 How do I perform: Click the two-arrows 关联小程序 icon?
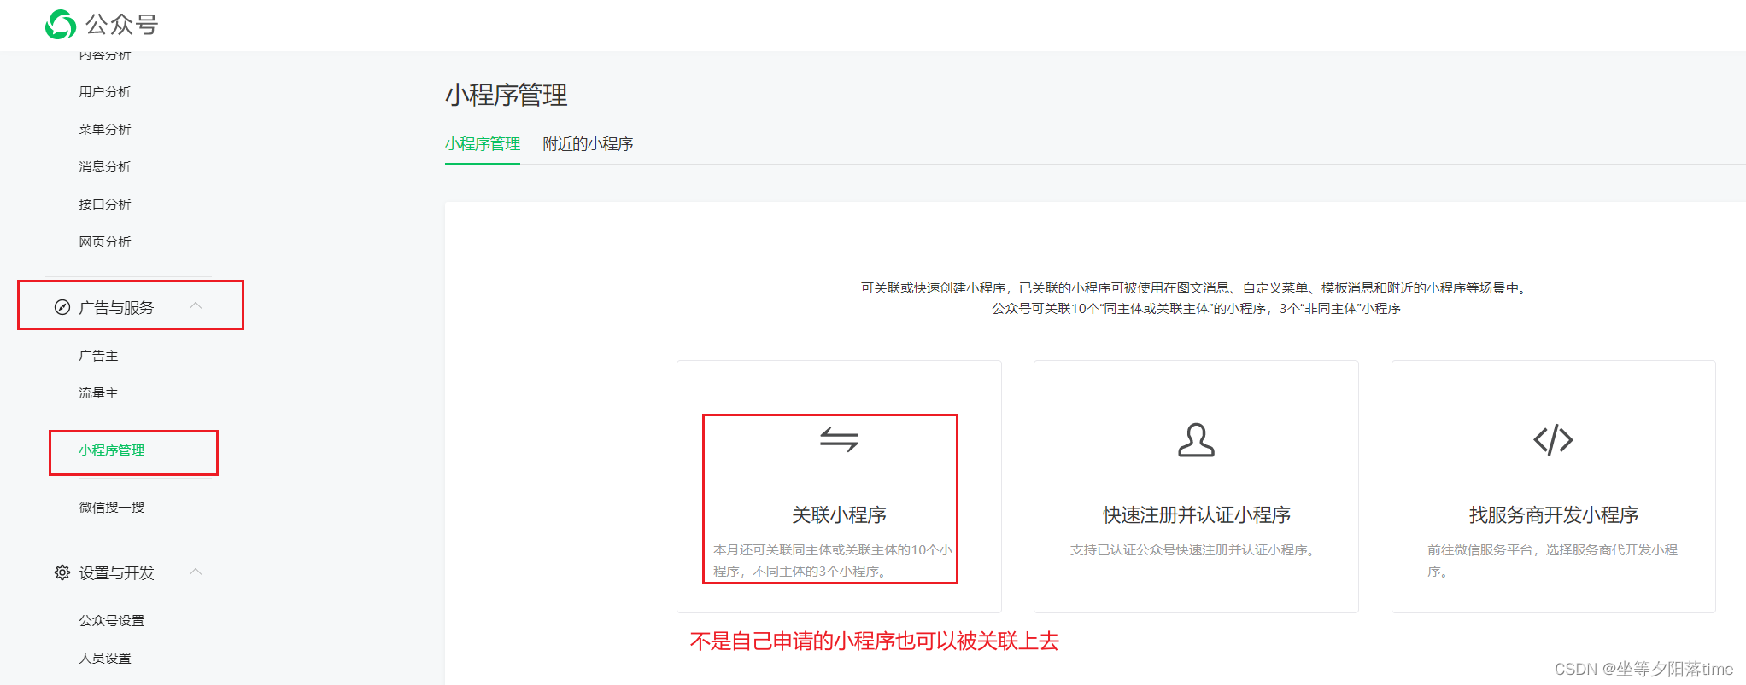click(839, 439)
